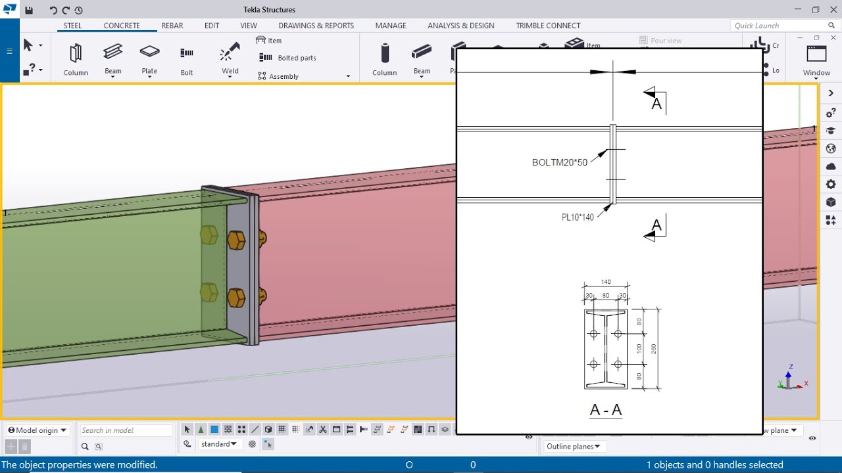Switch to the CONCRETE ribbon tab
The image size is (842, 473).
click(x=122, y=26)
